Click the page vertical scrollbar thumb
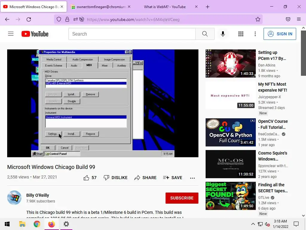This screenshot has width=306, height=230. [x=303, y=53]
